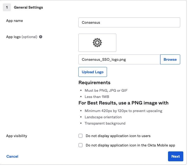The image size is (188, 166).
Task: Click the 'Transparent background' list item
Action: coord(105,123)
